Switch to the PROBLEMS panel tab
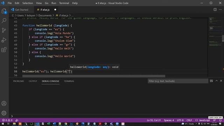 click(x=19, y=81)
